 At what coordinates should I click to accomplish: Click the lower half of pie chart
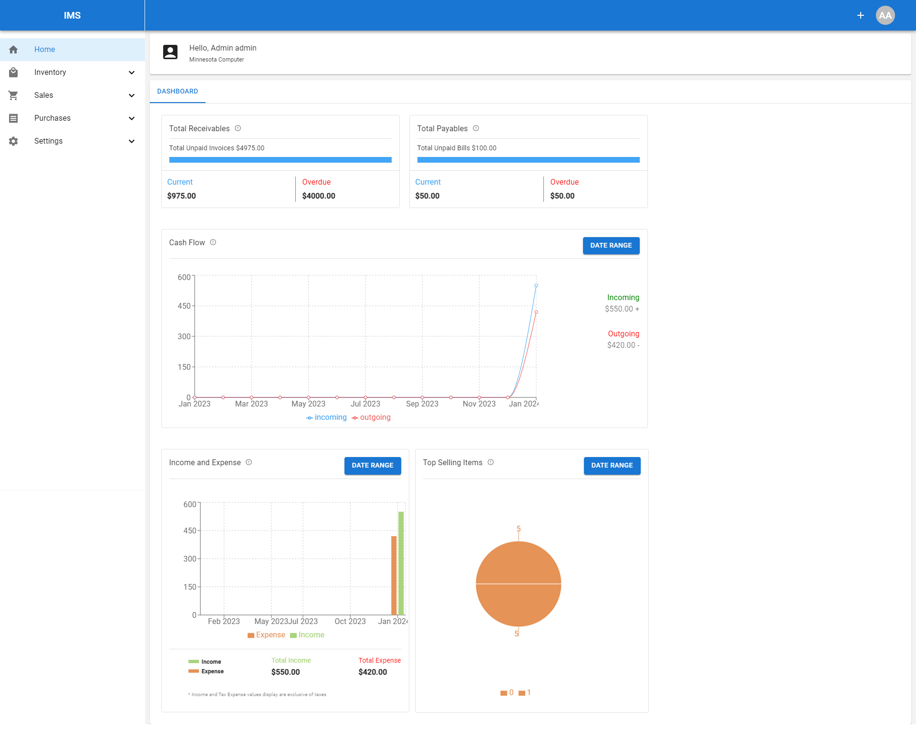(x=519, y=605)
